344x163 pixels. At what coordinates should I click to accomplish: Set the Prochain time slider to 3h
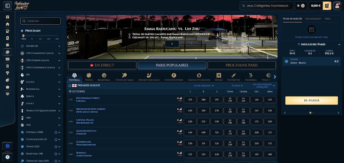pos(32,39)
